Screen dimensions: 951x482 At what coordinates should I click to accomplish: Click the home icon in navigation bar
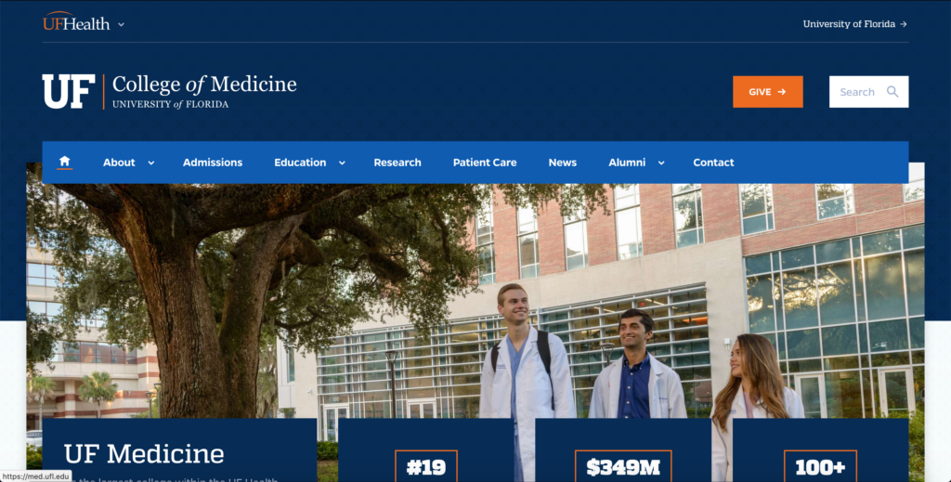[64, 162]
